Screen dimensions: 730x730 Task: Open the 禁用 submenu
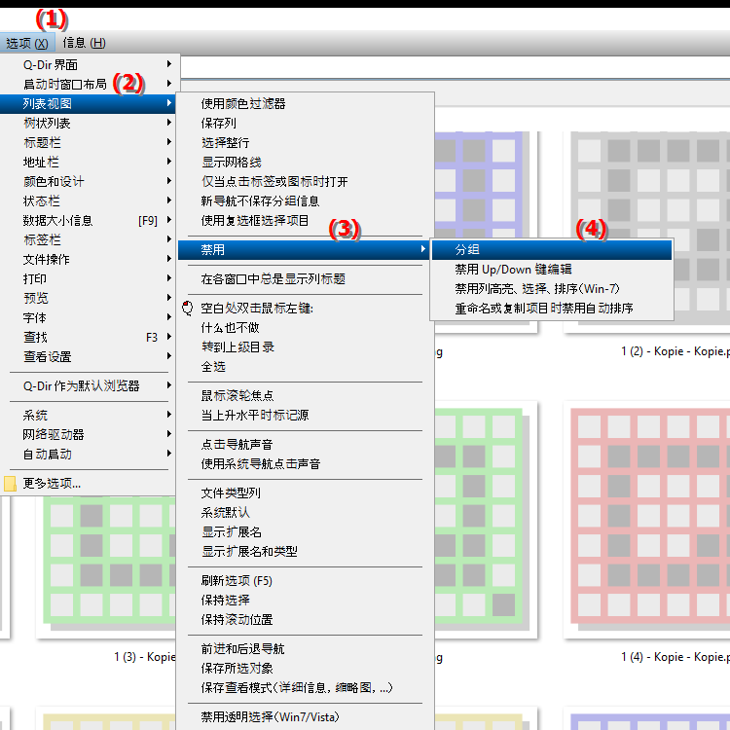[304, 249]
